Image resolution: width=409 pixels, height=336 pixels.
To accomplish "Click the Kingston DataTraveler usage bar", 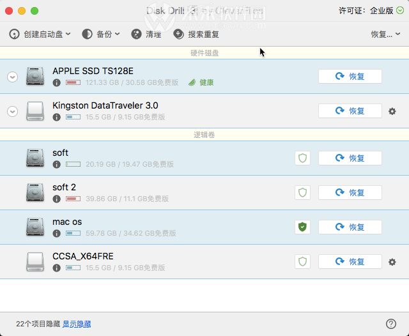I will point(73,117).
